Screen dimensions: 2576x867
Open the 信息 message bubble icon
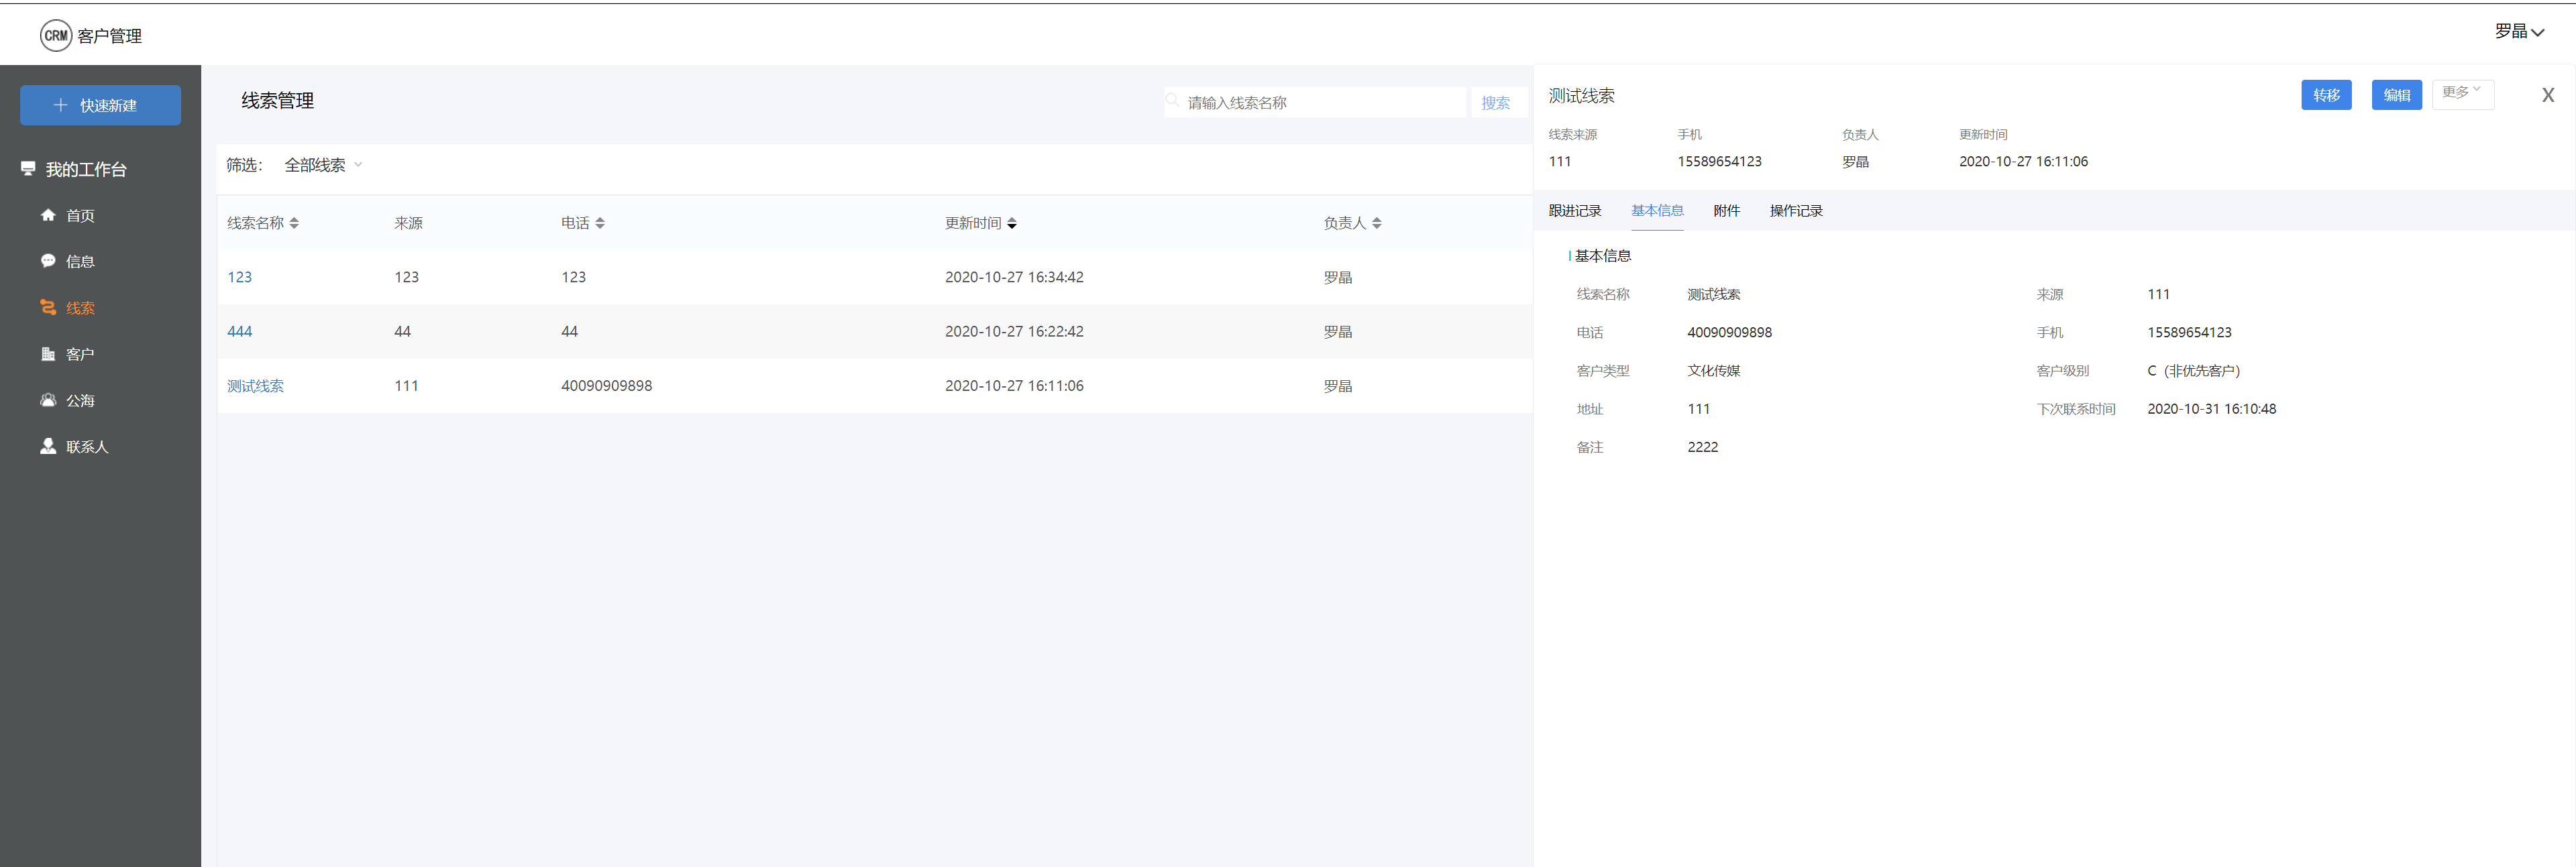[48, 261]
